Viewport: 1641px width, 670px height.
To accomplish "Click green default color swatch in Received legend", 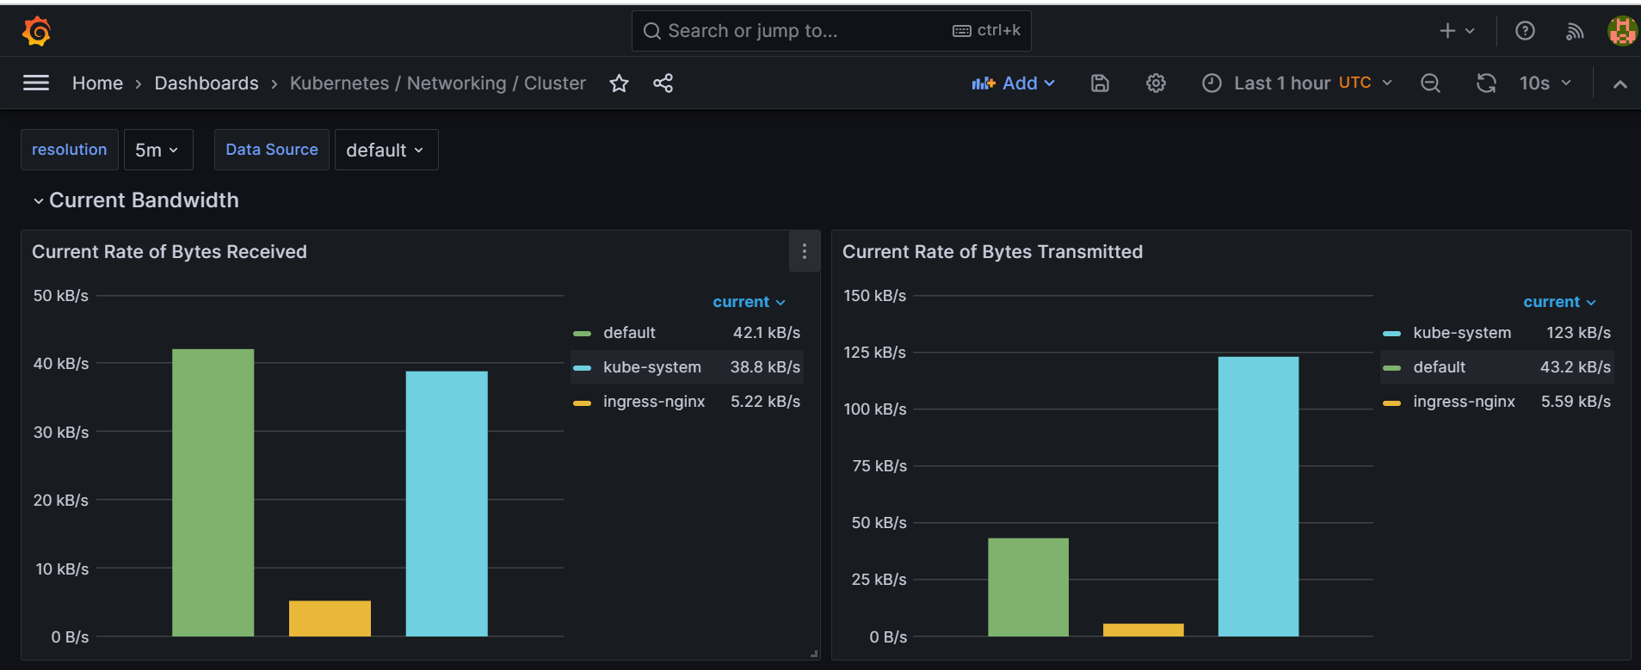I will 582,333.
